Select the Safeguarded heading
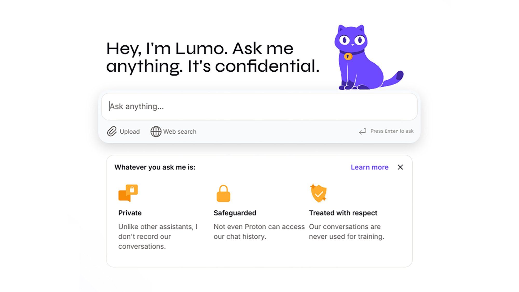The image size is (519, 292). [x=235, y=213]
